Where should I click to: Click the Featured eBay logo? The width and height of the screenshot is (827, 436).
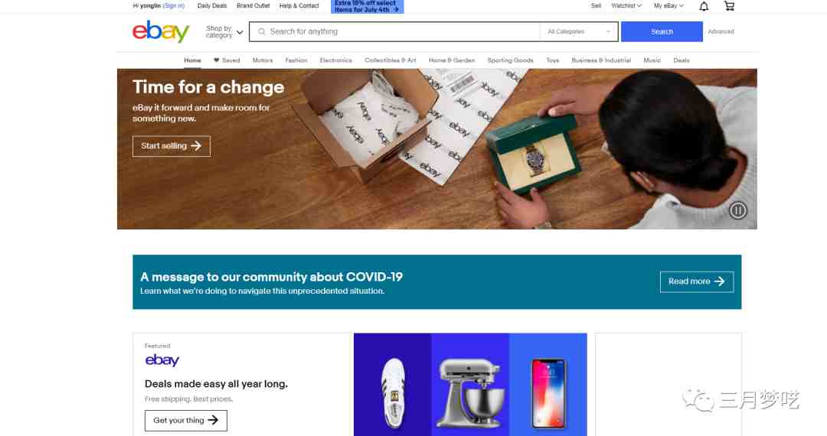(162, 360)
